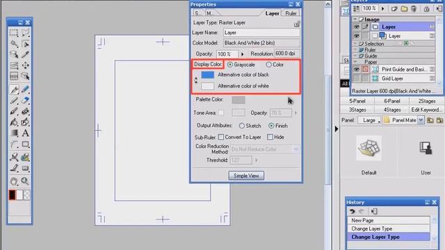
Task: Select New Page history entry
Action: [x=388, y=220]
